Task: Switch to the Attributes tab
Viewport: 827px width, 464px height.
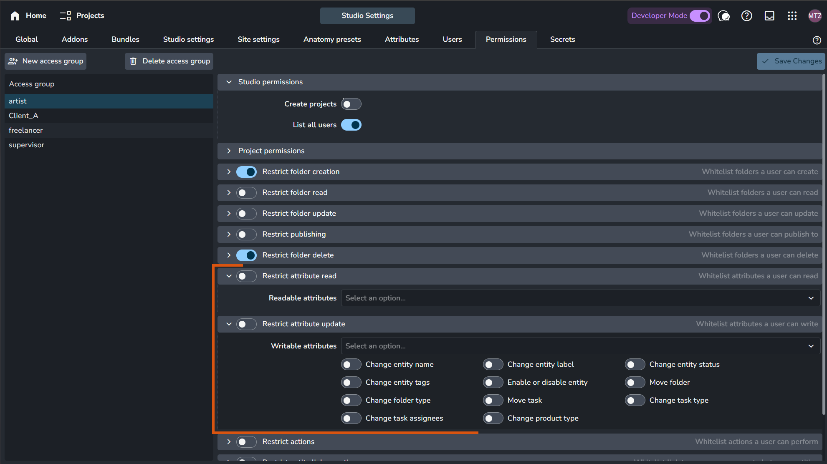Action: [x=402, y=39]
